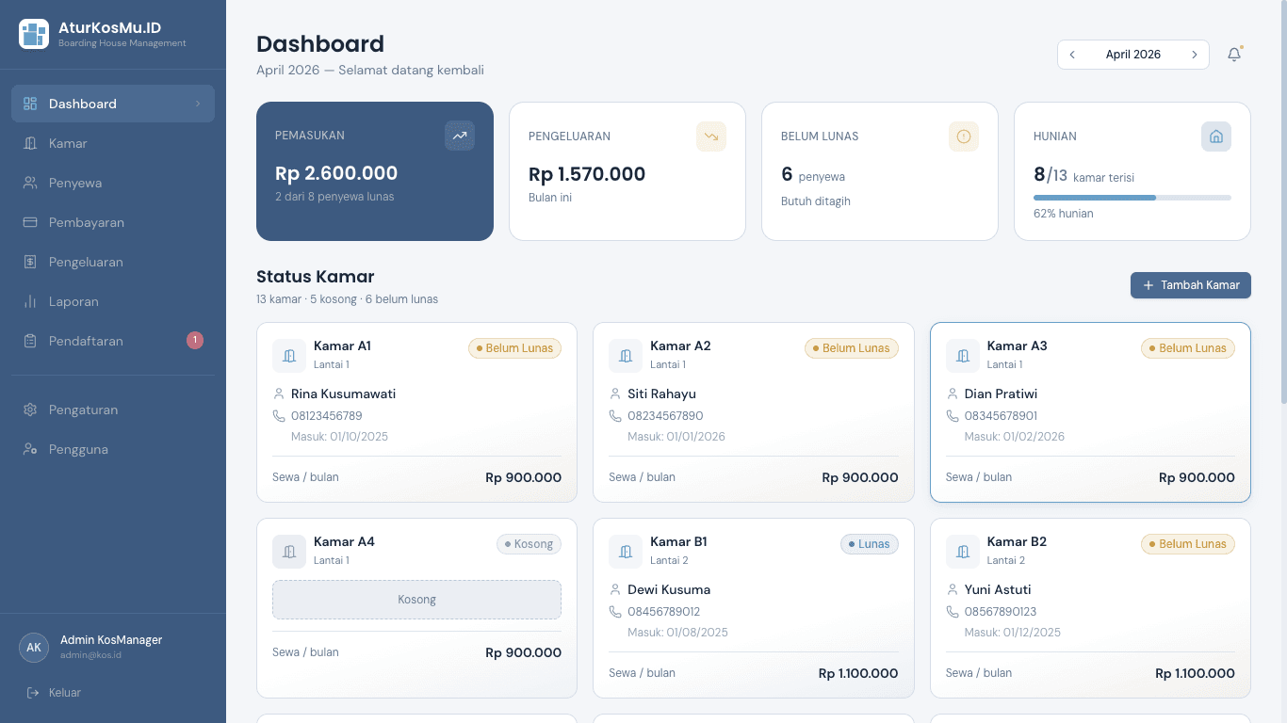Click the door icon of Kamar A1
Viewport: 1287px width, 723px height.
pos(289,356)
